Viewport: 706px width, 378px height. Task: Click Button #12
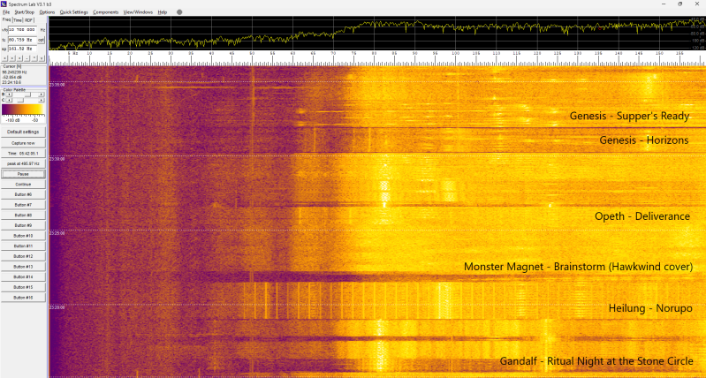[x=23, y=256]
